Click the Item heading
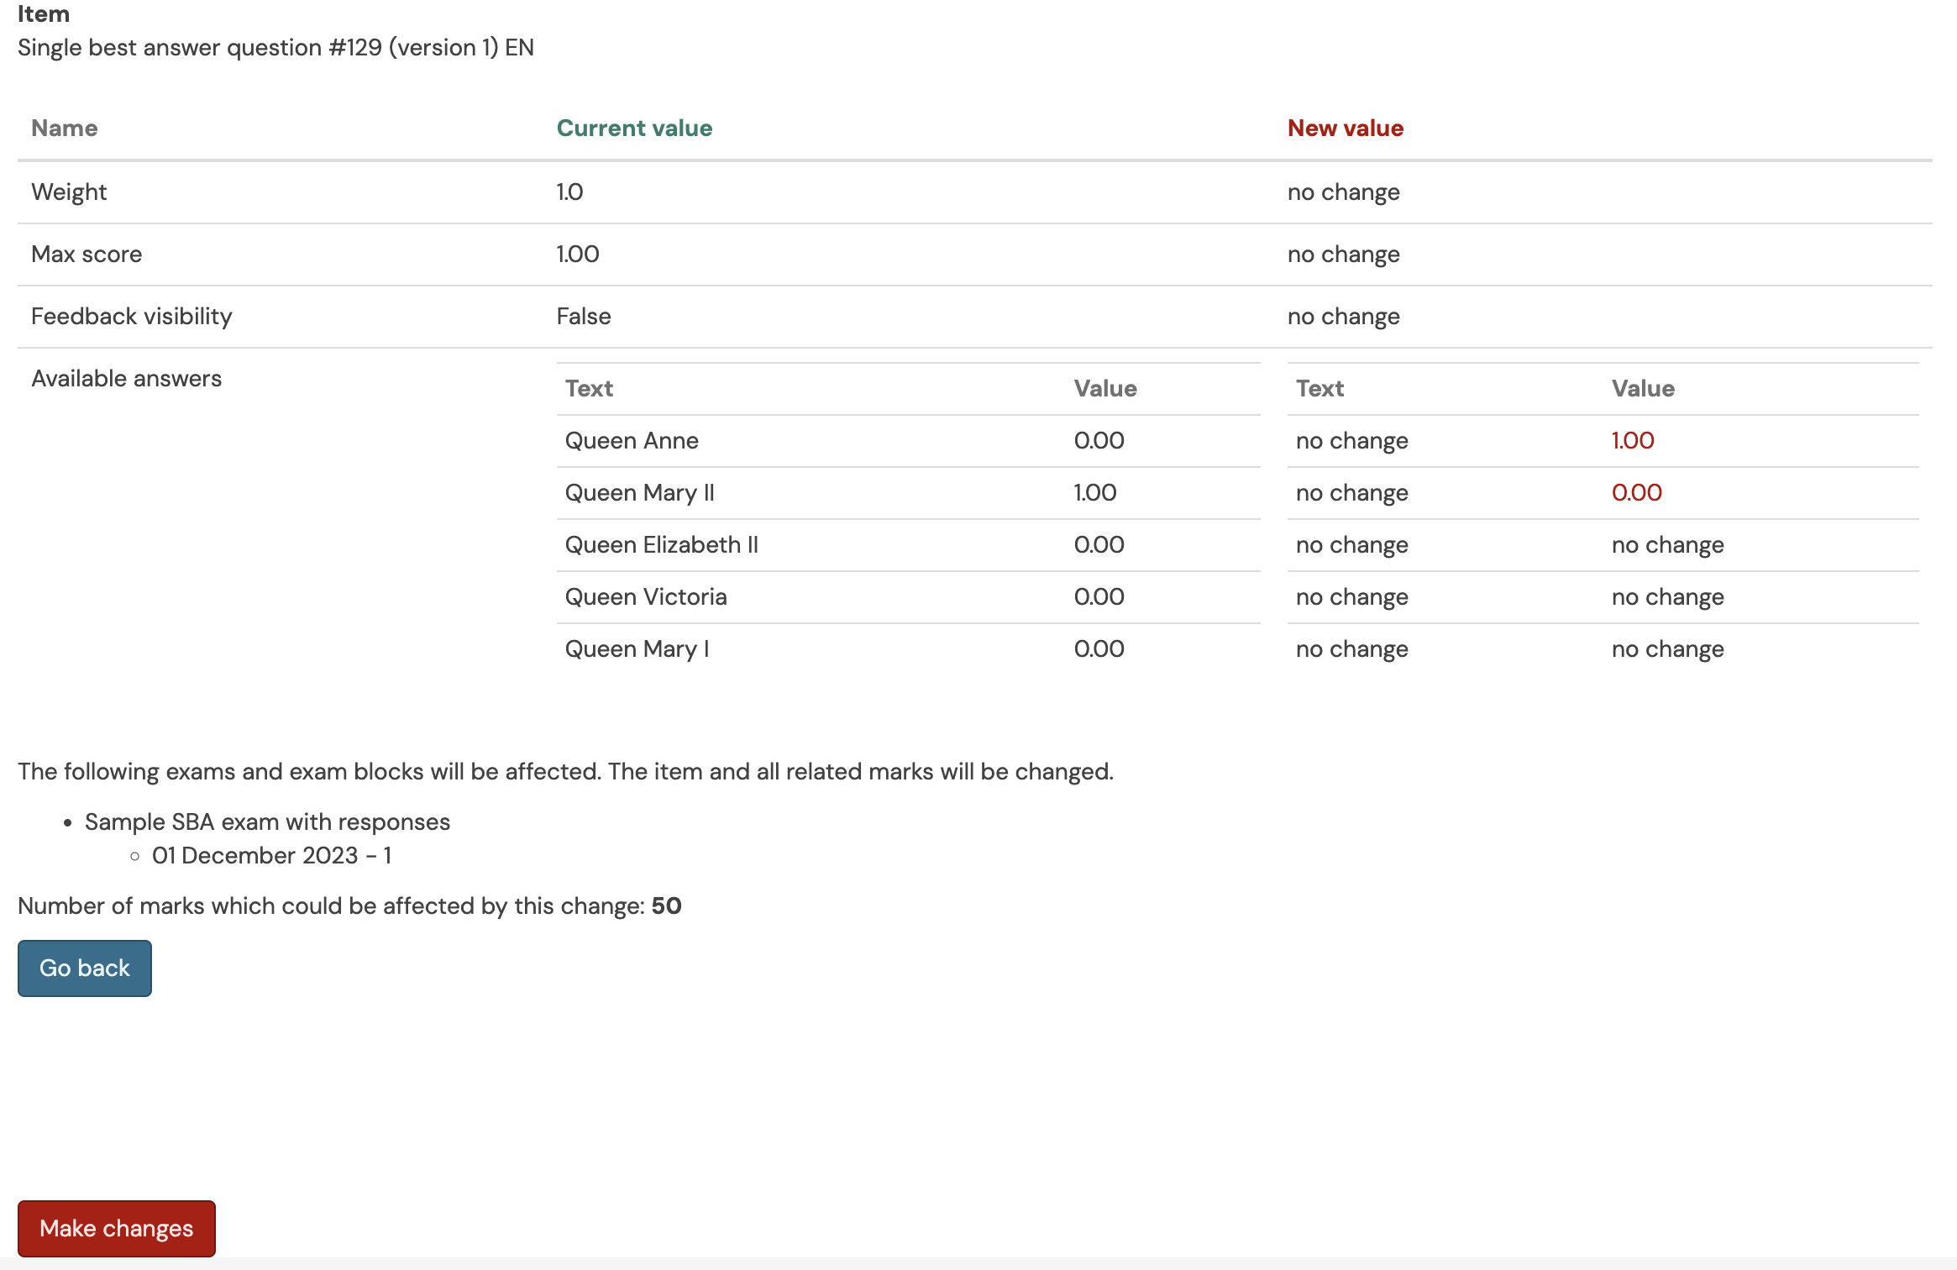1957x1270 pixels. (x=44, y=13)
